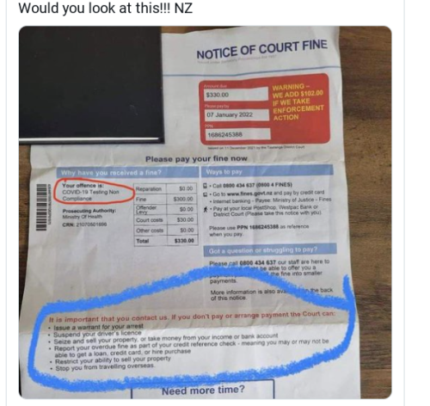Click the $330.00 amount due field
Viewport: 430px width, 406px height.
236,95
